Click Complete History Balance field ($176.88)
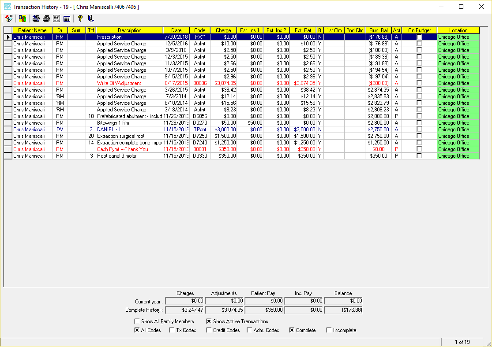 coord(343,310)
